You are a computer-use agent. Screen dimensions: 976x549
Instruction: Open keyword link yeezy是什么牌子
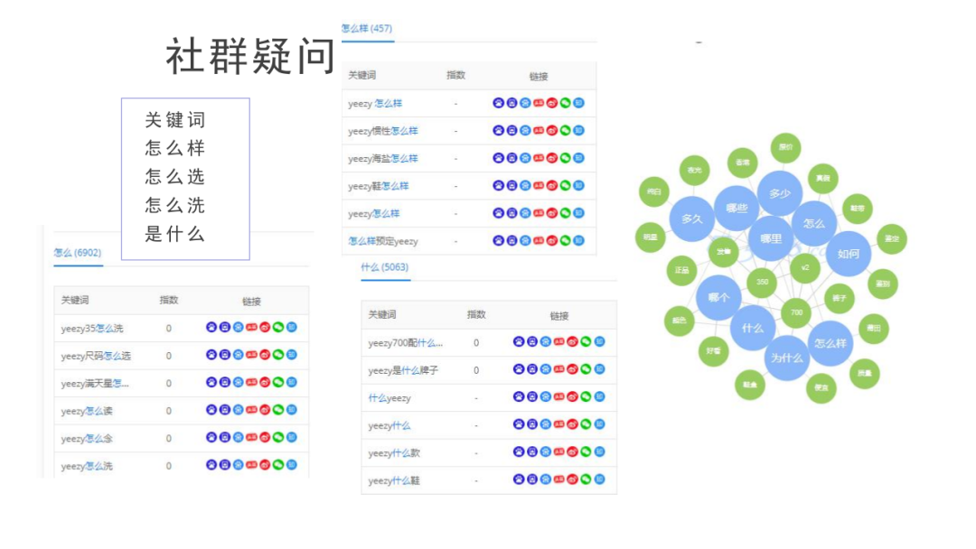pos(403,370)
